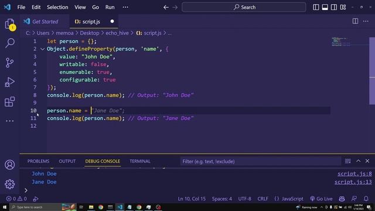Open editor More Actions ellipsis
This screenshot has width=375, height=211.
(x=366, y=21)
